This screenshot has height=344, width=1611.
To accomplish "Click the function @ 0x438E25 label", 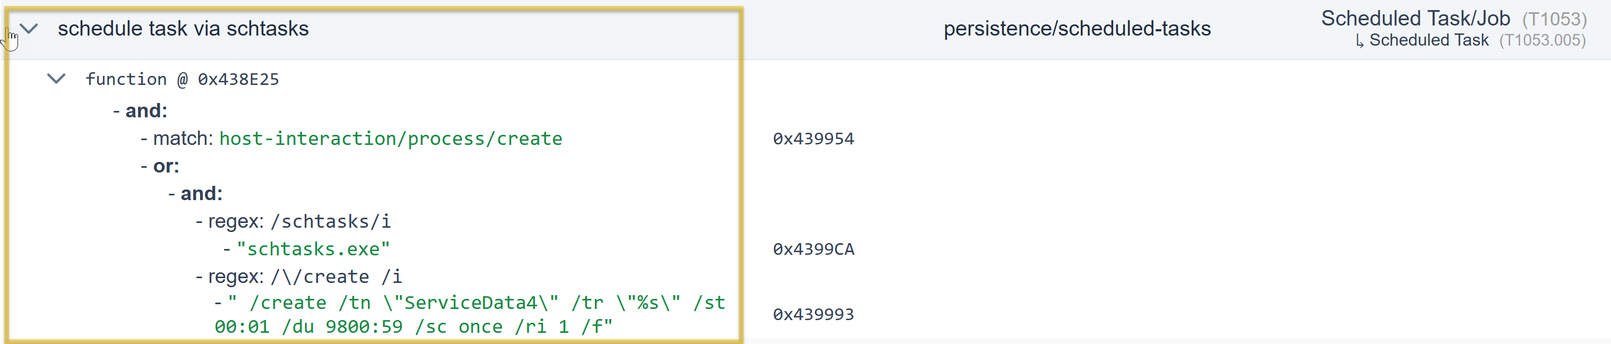I will coord(182,80).
